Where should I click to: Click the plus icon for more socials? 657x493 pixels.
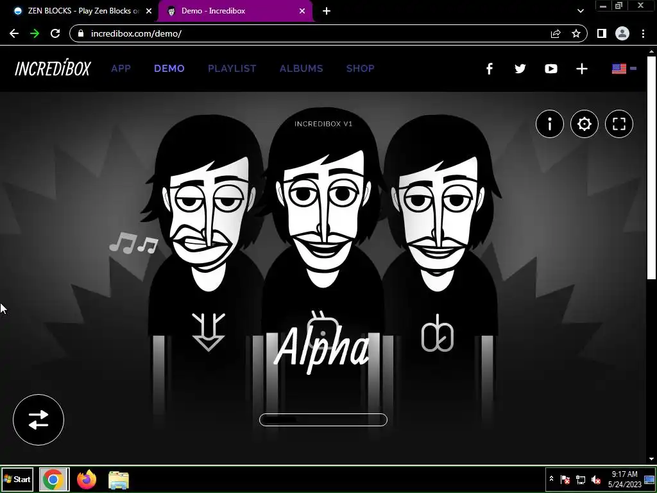[581, 69]
